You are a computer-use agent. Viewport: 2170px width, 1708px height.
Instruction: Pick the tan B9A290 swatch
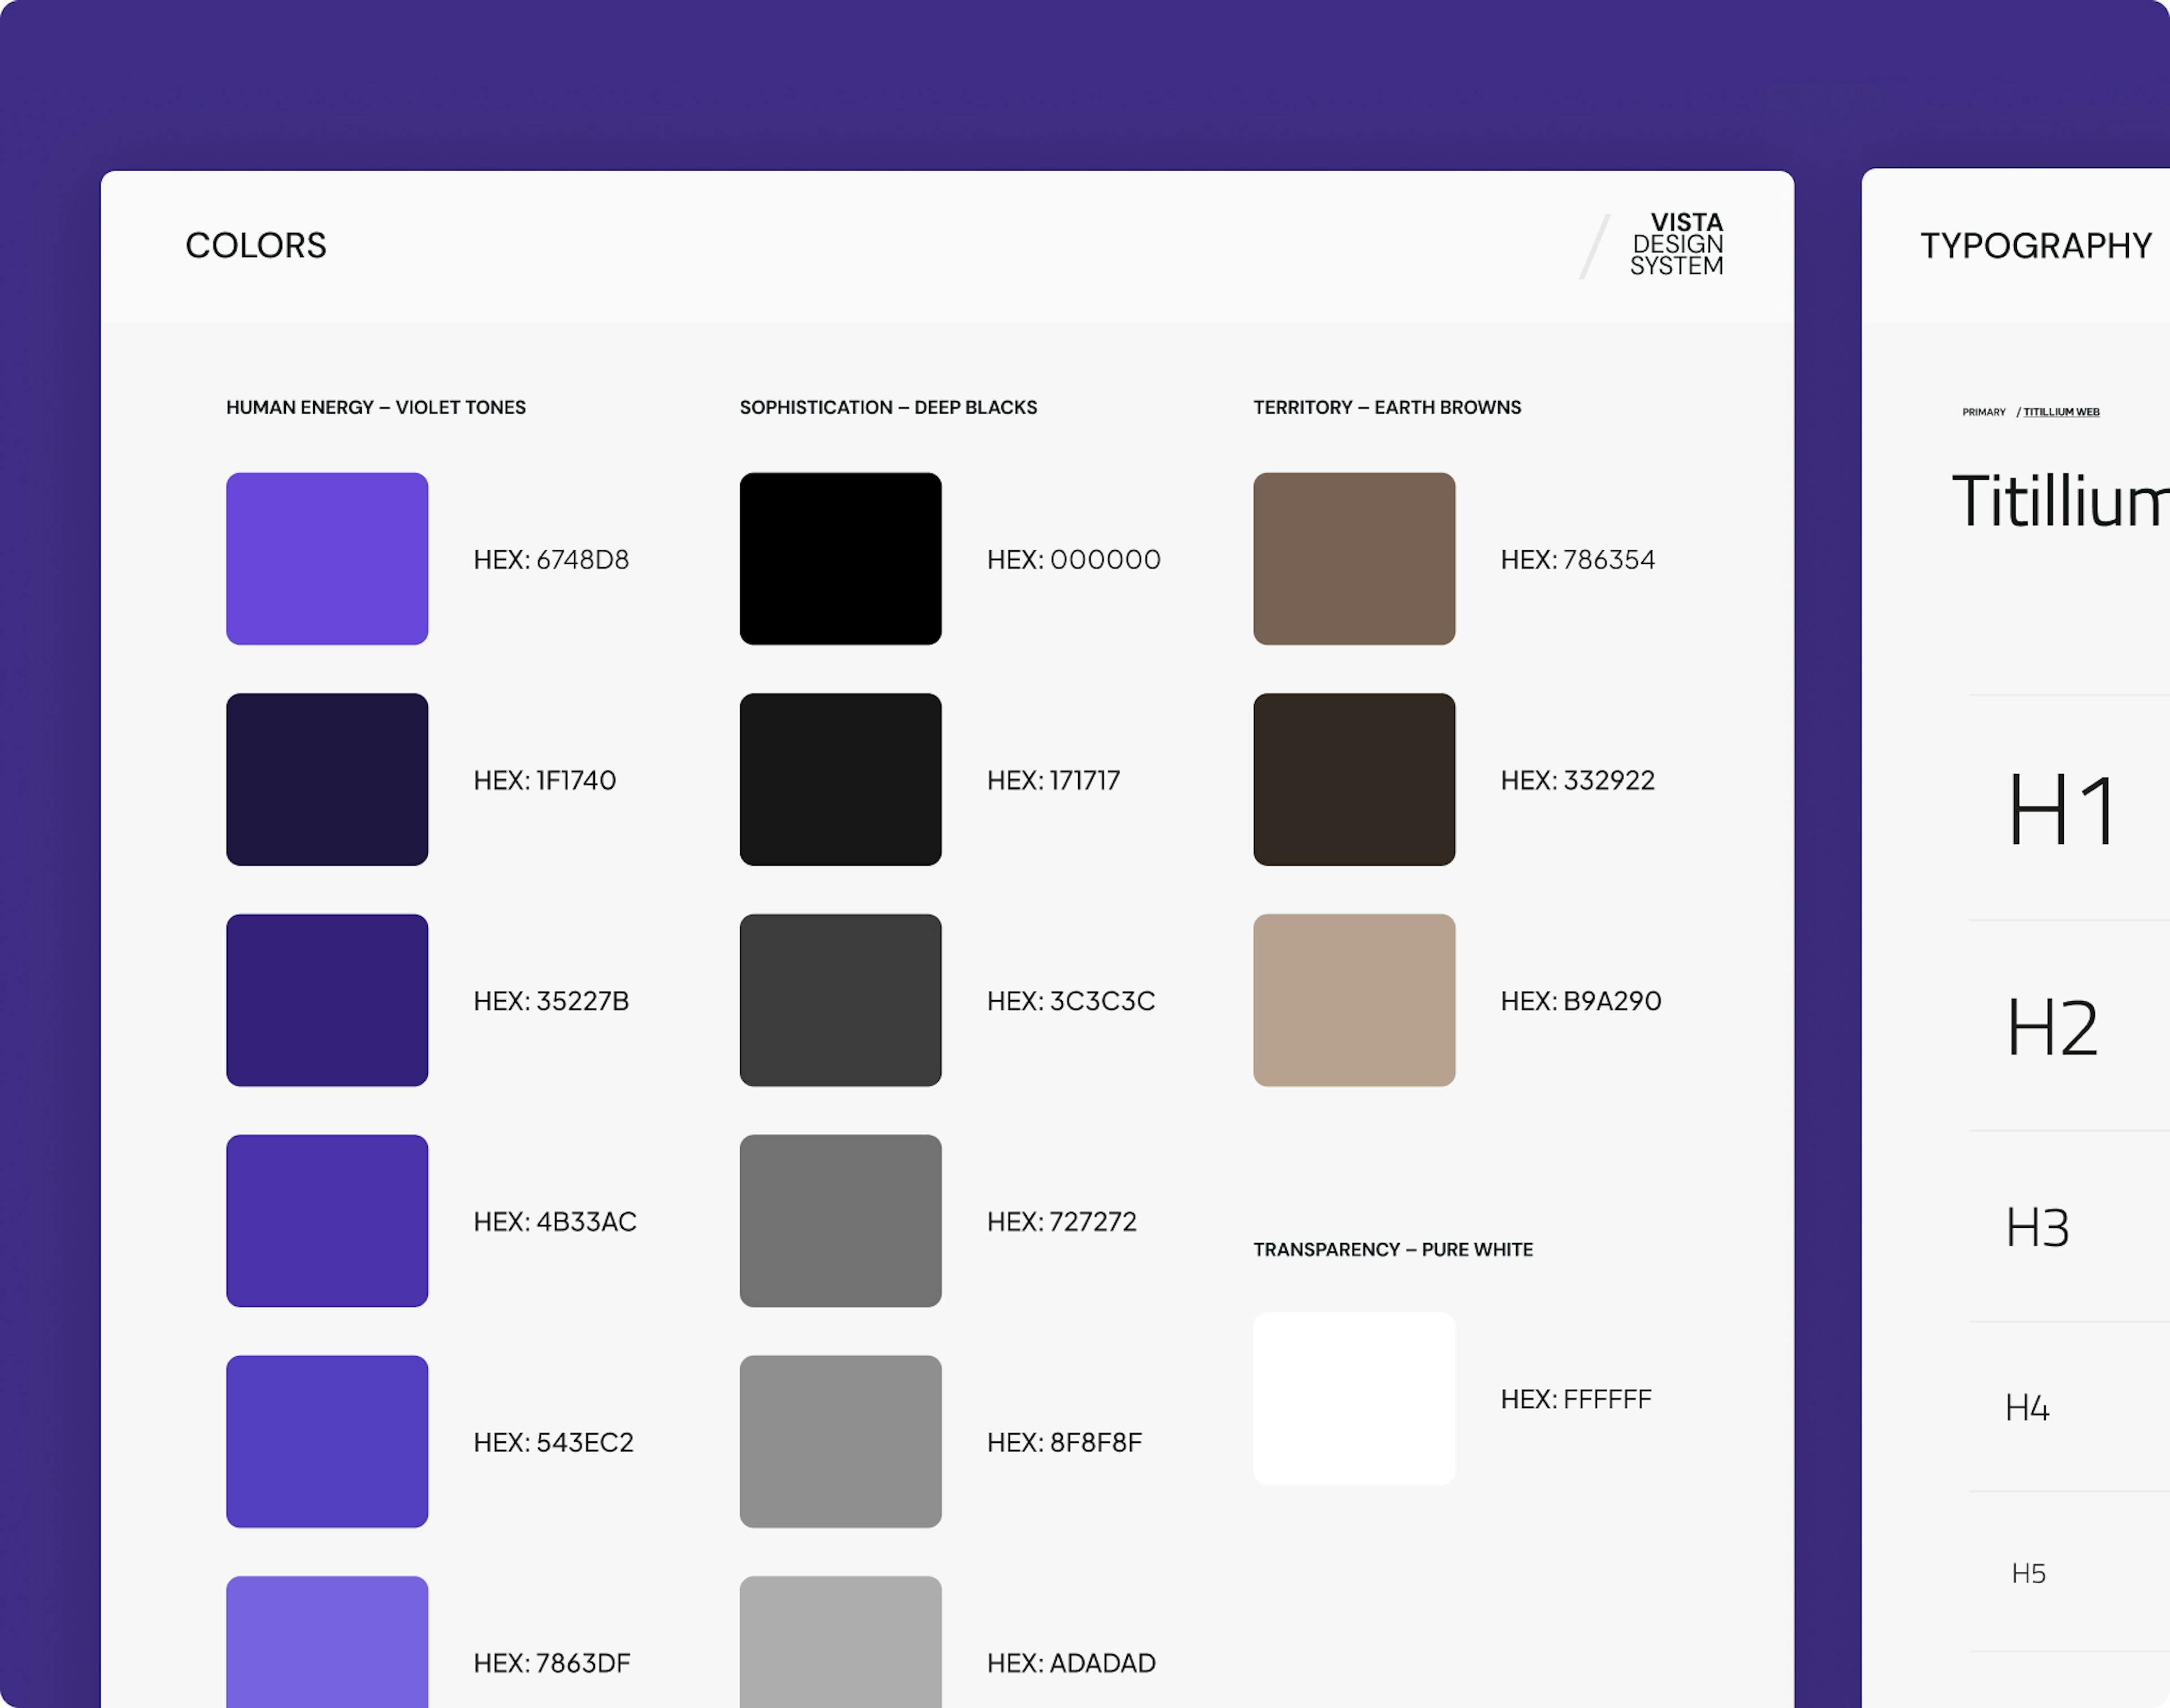coord(1354,1000)
